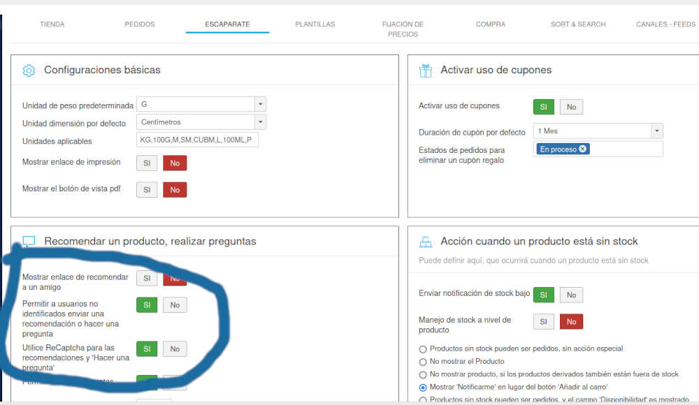Click the stock boxes icon beside Acción cuando un producto

pyautogui.click(x=426, y=242)
